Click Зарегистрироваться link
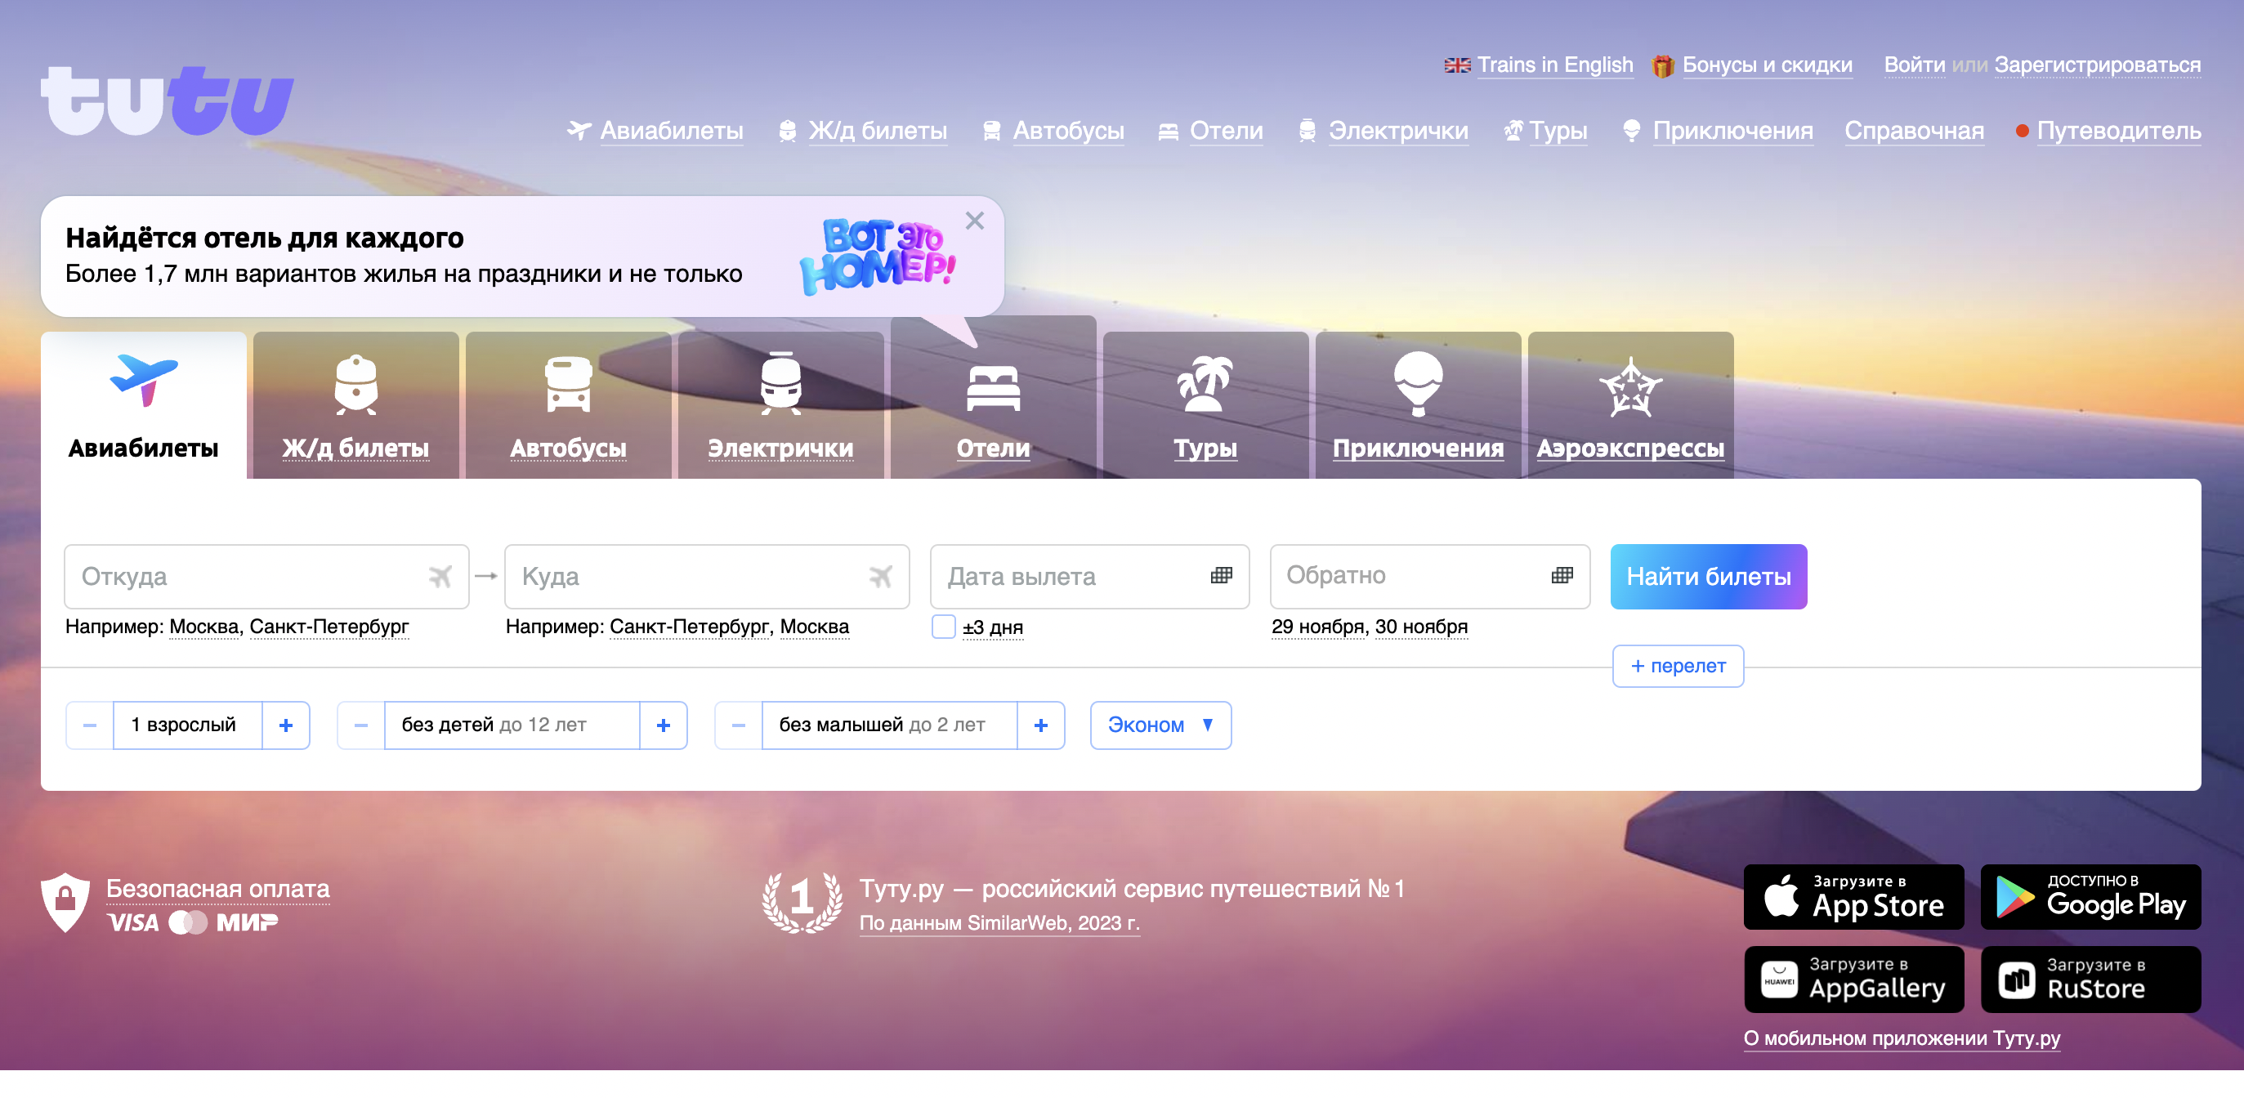The height and width of the screenshot is (1098, 2244). point(2098,65)
